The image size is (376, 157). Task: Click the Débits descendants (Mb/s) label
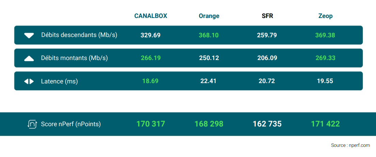[79, 35]
